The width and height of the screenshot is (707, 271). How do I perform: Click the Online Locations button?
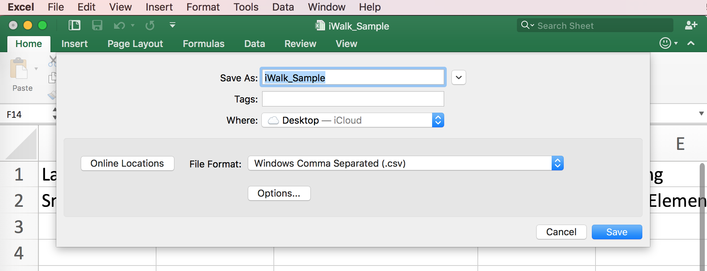point(127,163)
